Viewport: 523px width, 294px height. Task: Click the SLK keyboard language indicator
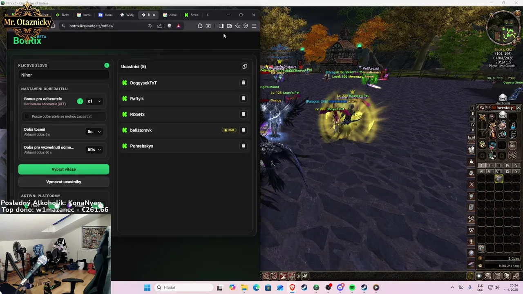(x=481, y=287)
